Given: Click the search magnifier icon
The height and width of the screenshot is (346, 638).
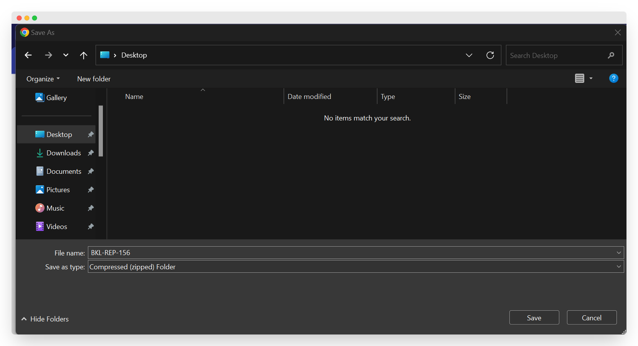Looking at the screenshot, I should point(611,56).
